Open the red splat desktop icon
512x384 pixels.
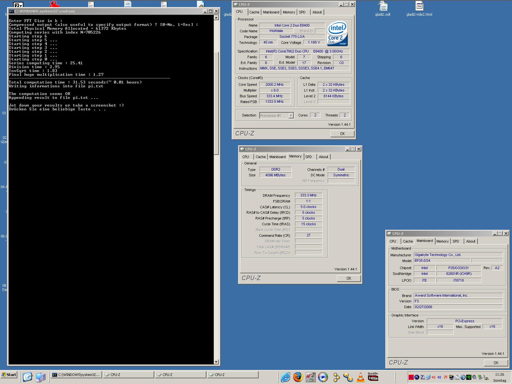point(55,4)
